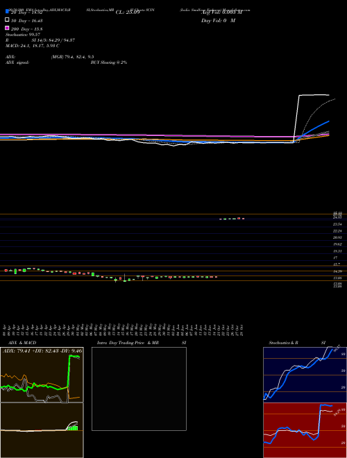
Task: Click the ADX: 79.41 +DY: 82.43 header
Action: coord(42,350)
